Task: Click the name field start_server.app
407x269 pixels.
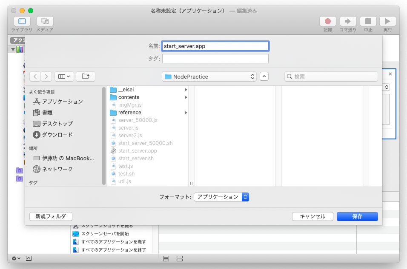Action: (x=215, y=46)
